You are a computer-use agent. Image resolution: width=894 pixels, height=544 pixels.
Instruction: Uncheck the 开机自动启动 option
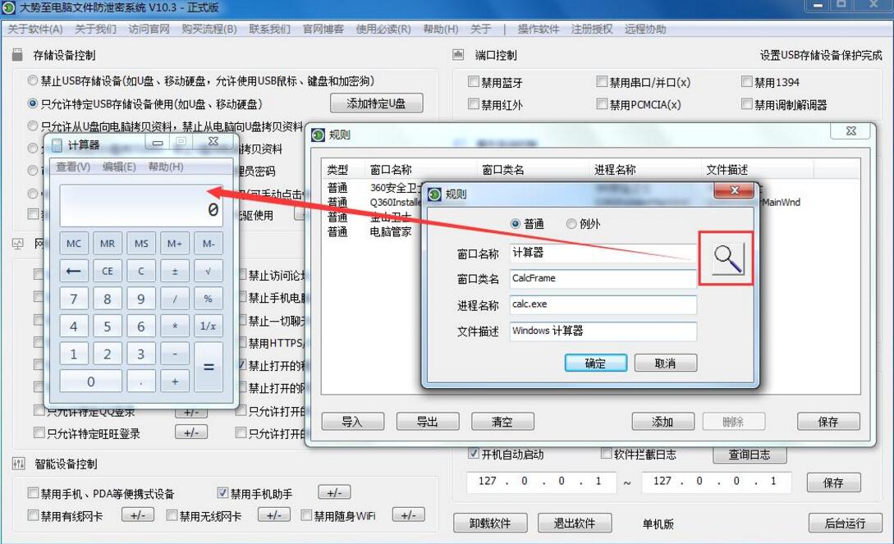pos(475,453)
